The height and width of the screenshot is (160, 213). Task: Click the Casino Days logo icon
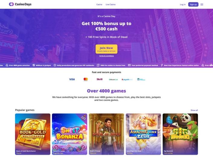click(11, 4)
